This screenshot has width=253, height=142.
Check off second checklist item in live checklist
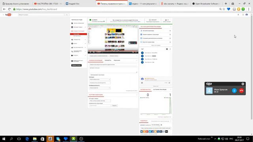(170, 34)
